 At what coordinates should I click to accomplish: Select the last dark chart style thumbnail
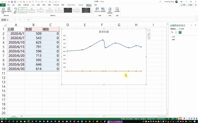click(x=86, y=10)
